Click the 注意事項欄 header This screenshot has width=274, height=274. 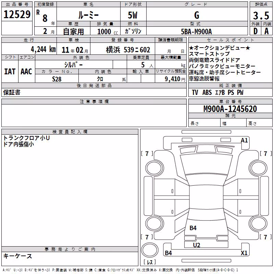coord(94,101)
